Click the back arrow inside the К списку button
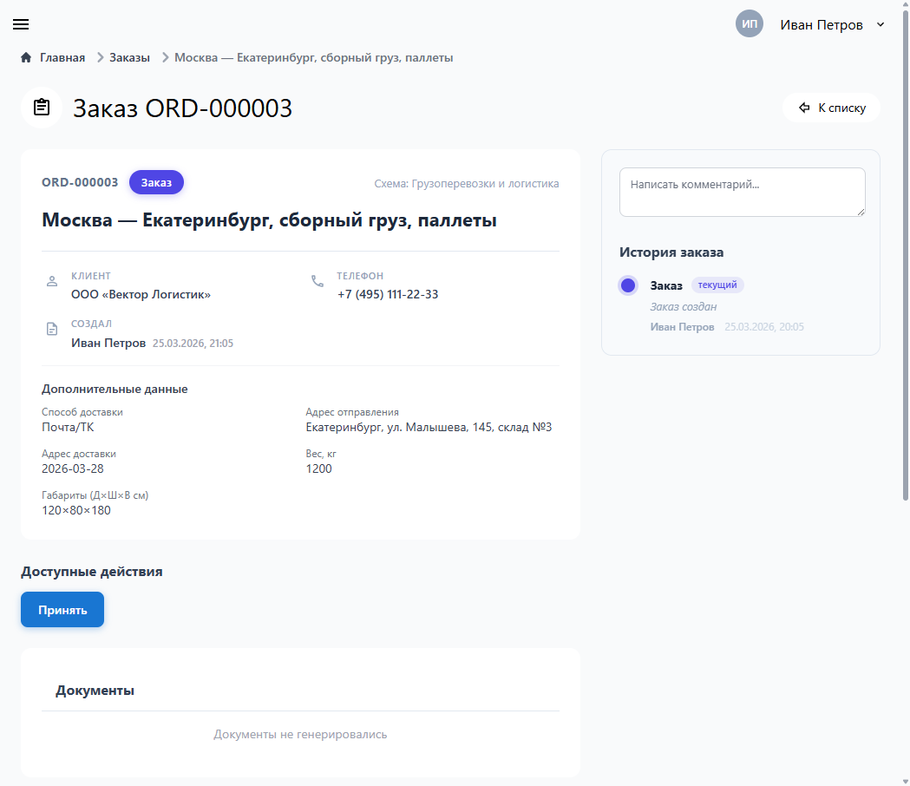 pos(803,108)
